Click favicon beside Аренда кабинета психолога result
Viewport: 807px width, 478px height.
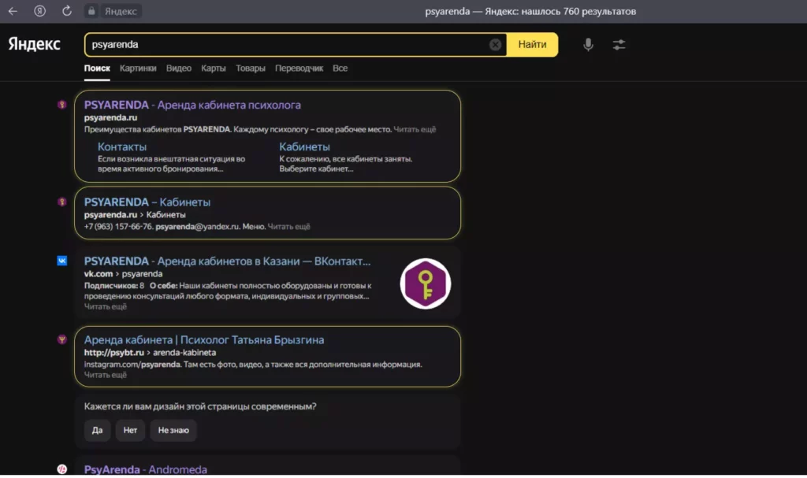tap(61, 105)
